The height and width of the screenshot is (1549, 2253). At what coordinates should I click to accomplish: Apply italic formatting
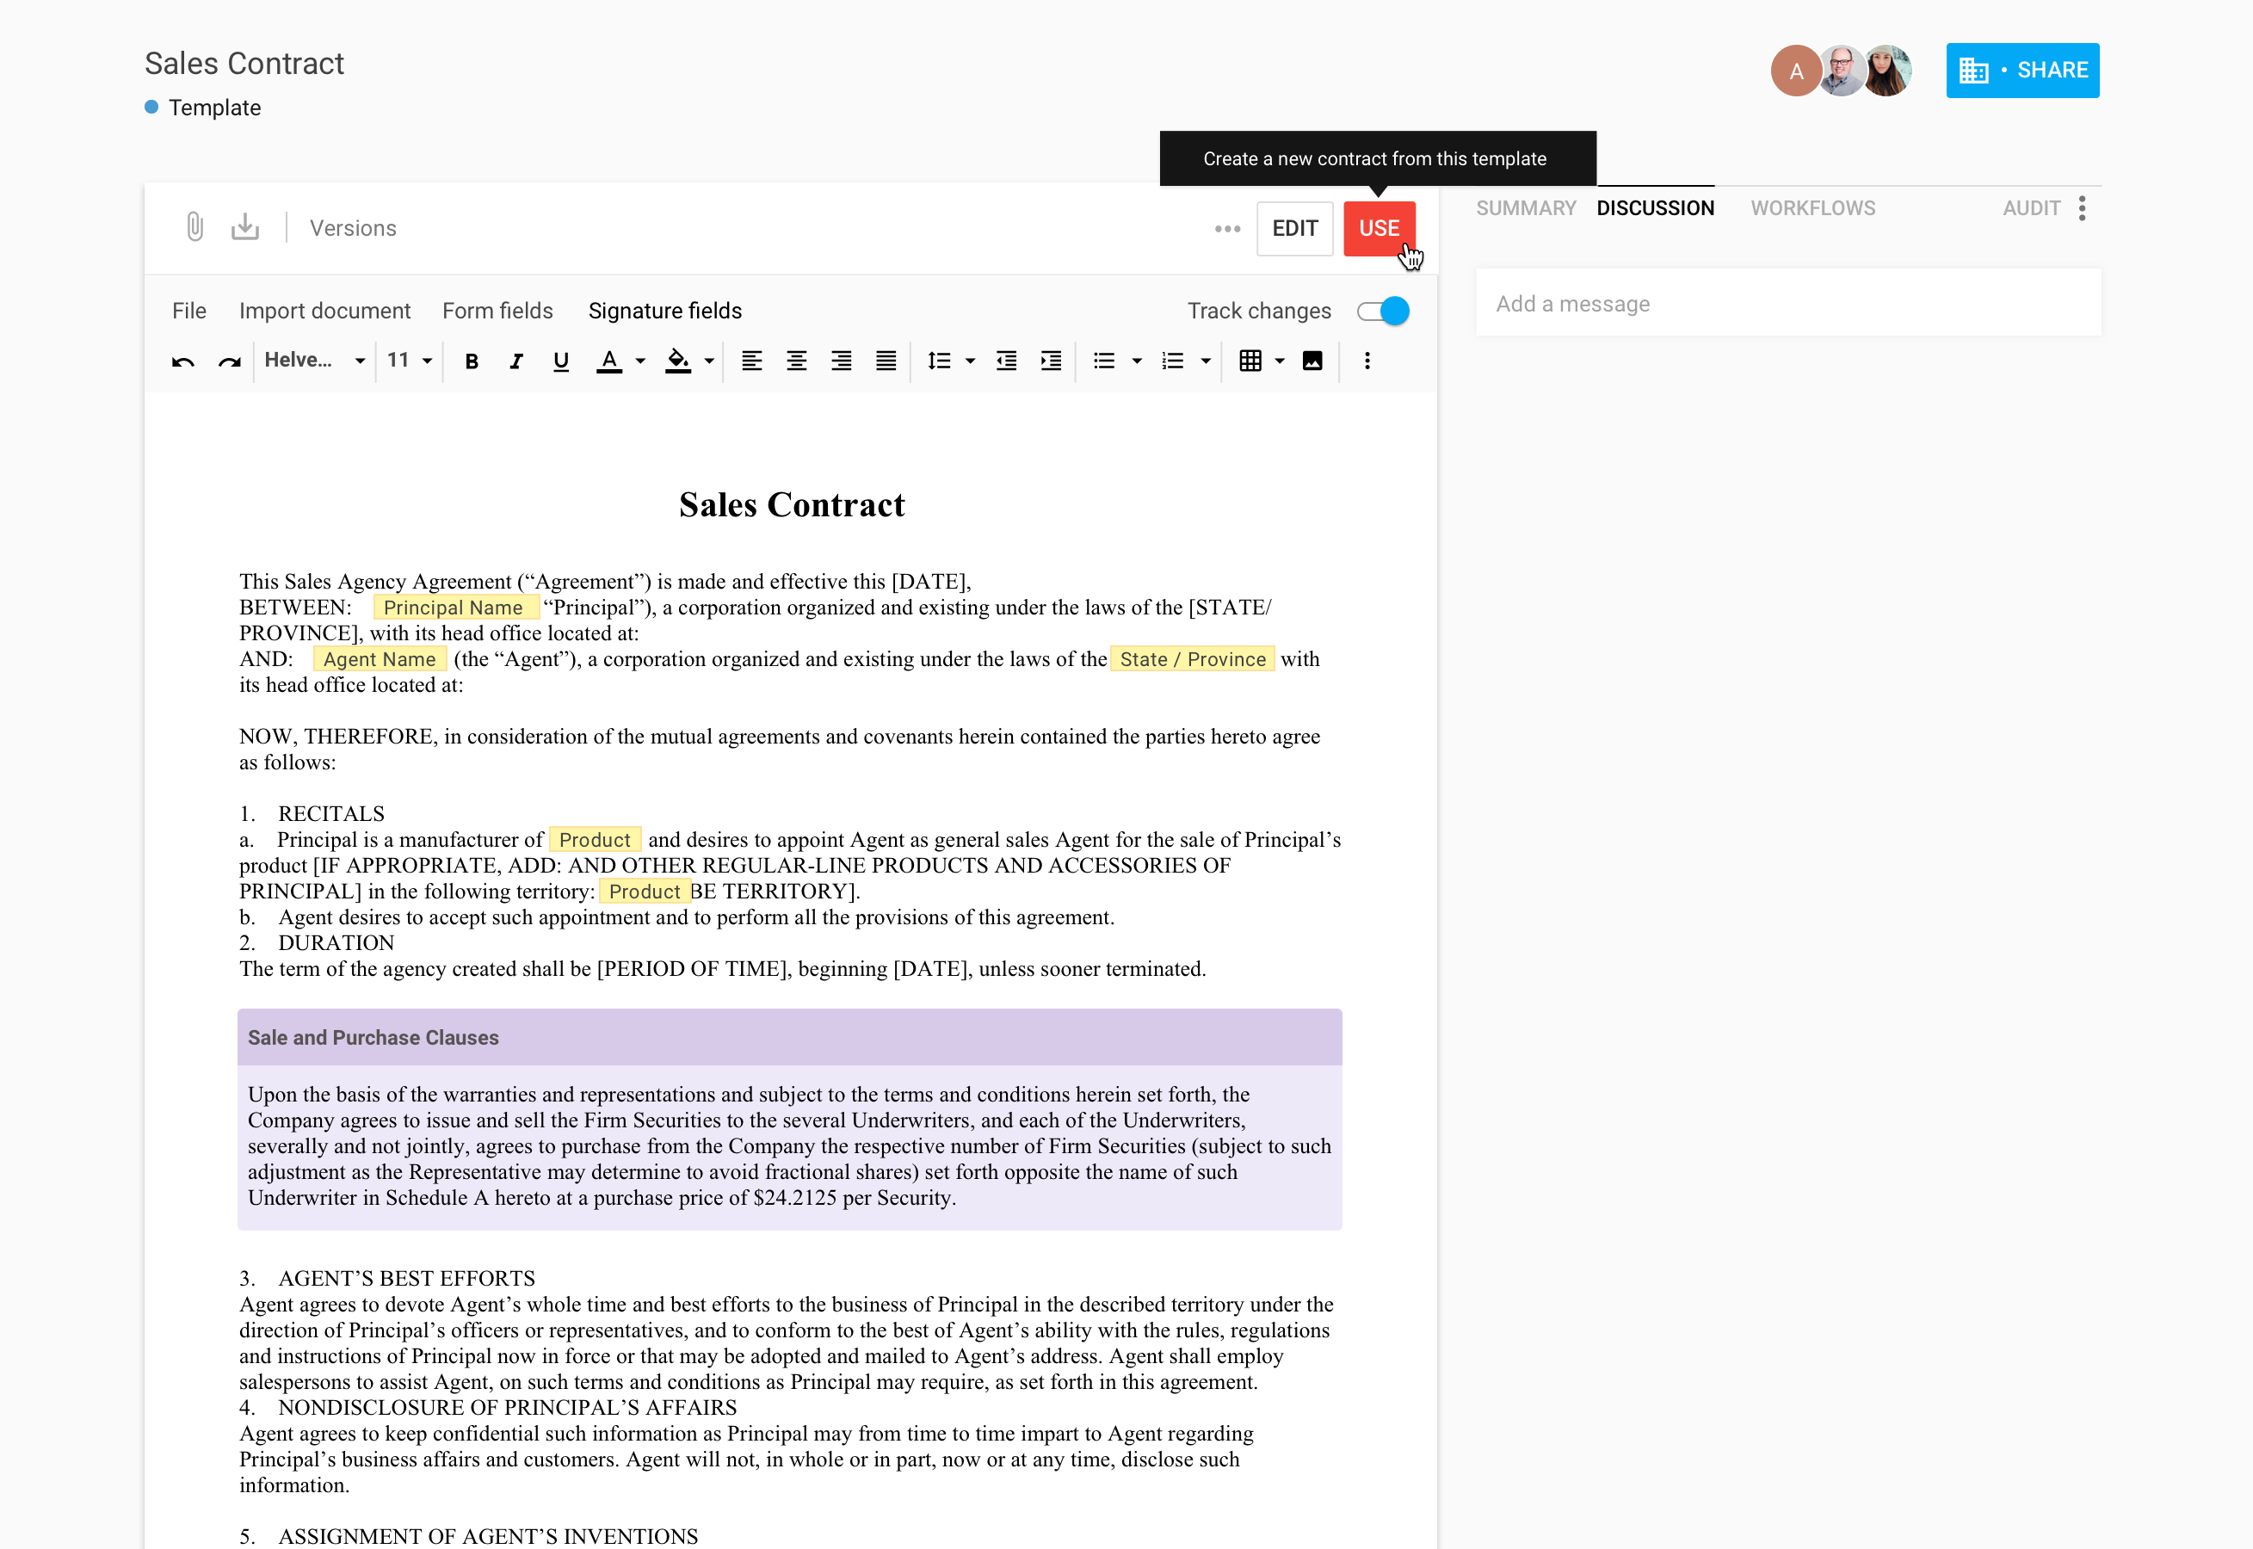515,361
